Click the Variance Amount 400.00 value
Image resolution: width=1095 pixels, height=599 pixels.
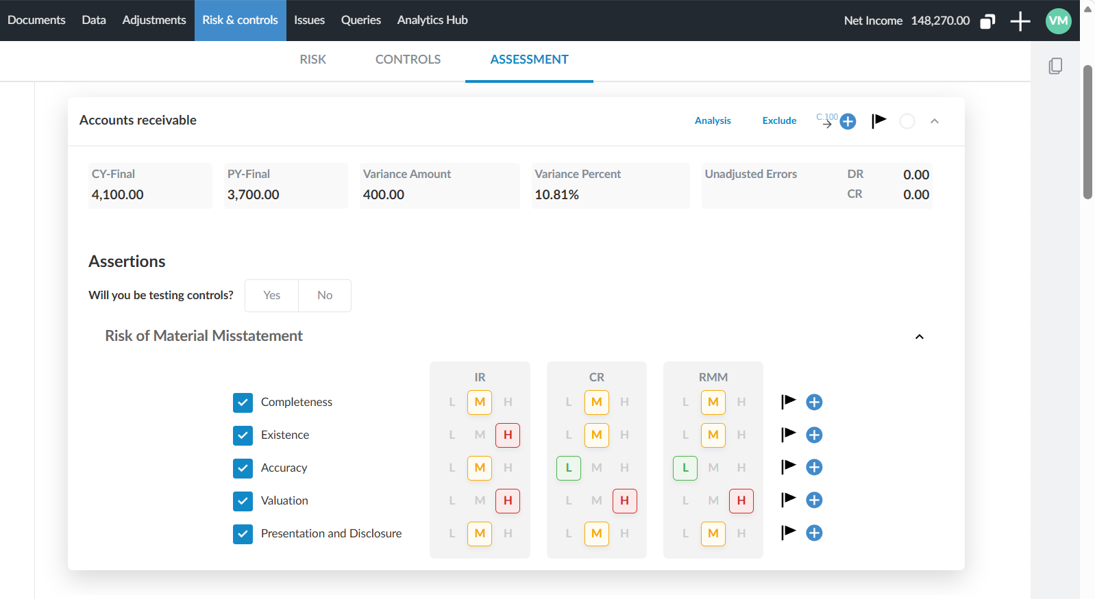tap(384, 195)
